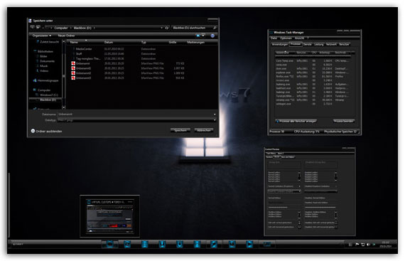Click Prozess beenden in Task Manager
The image size is (405, 261).
(x=344, y=121)
